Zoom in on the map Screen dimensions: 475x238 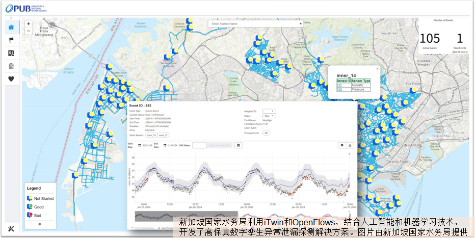click(29, 24)
